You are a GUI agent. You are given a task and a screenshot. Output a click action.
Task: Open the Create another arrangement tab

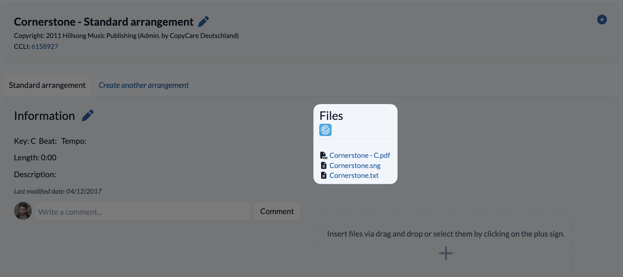[143, 85]
